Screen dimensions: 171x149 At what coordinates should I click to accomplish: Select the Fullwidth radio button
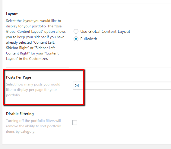(x=76, y=39)
